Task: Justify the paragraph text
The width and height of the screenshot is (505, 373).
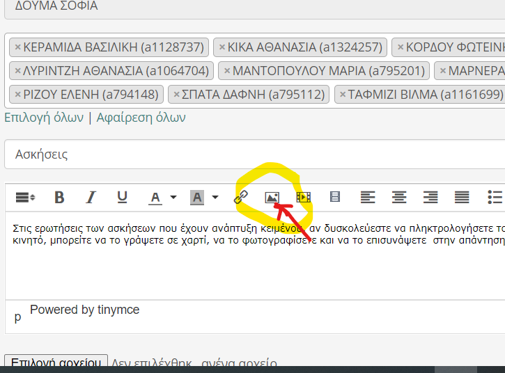Action: pyautogui.click(x=462, y=198)
